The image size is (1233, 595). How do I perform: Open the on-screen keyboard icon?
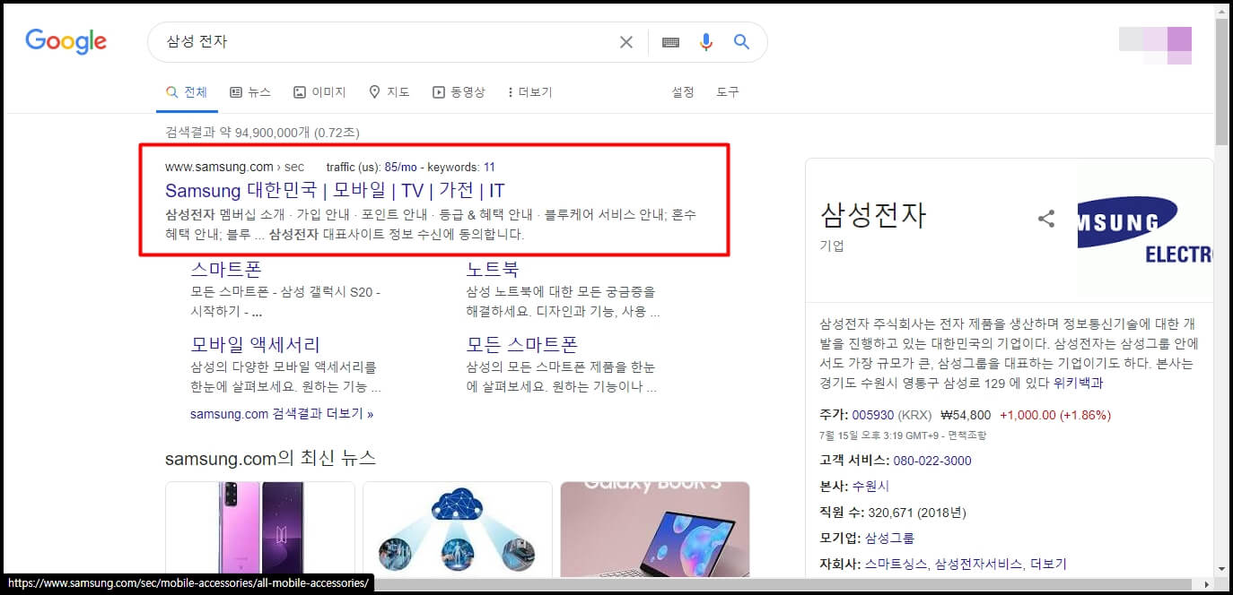670,42
